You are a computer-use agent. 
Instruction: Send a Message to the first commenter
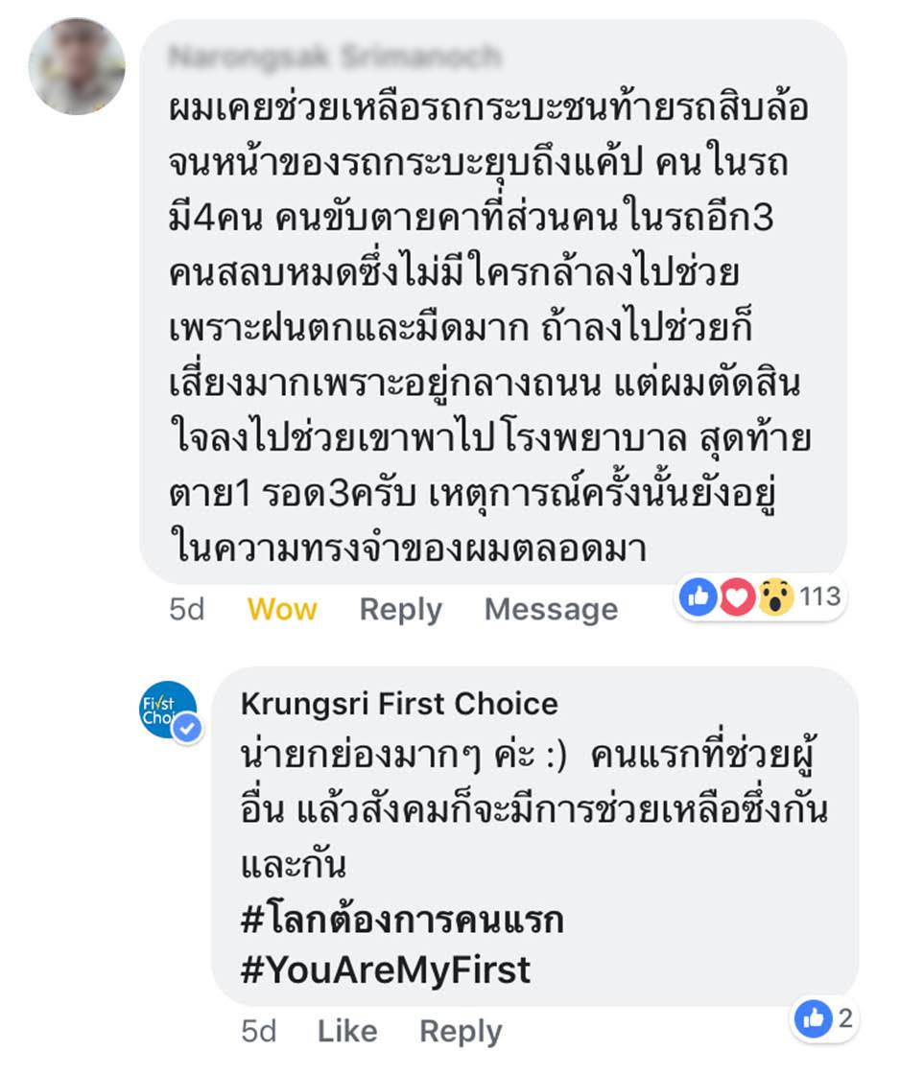[x=551, y=609]
